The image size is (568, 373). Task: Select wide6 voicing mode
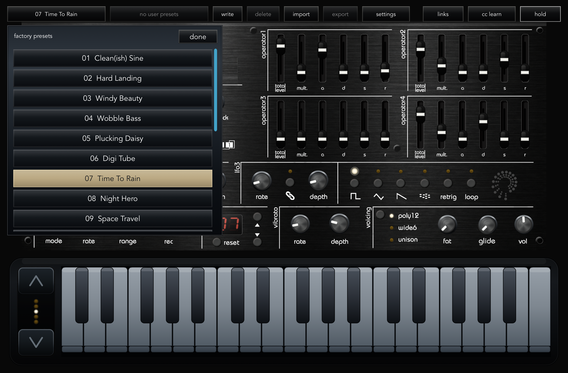407,228
